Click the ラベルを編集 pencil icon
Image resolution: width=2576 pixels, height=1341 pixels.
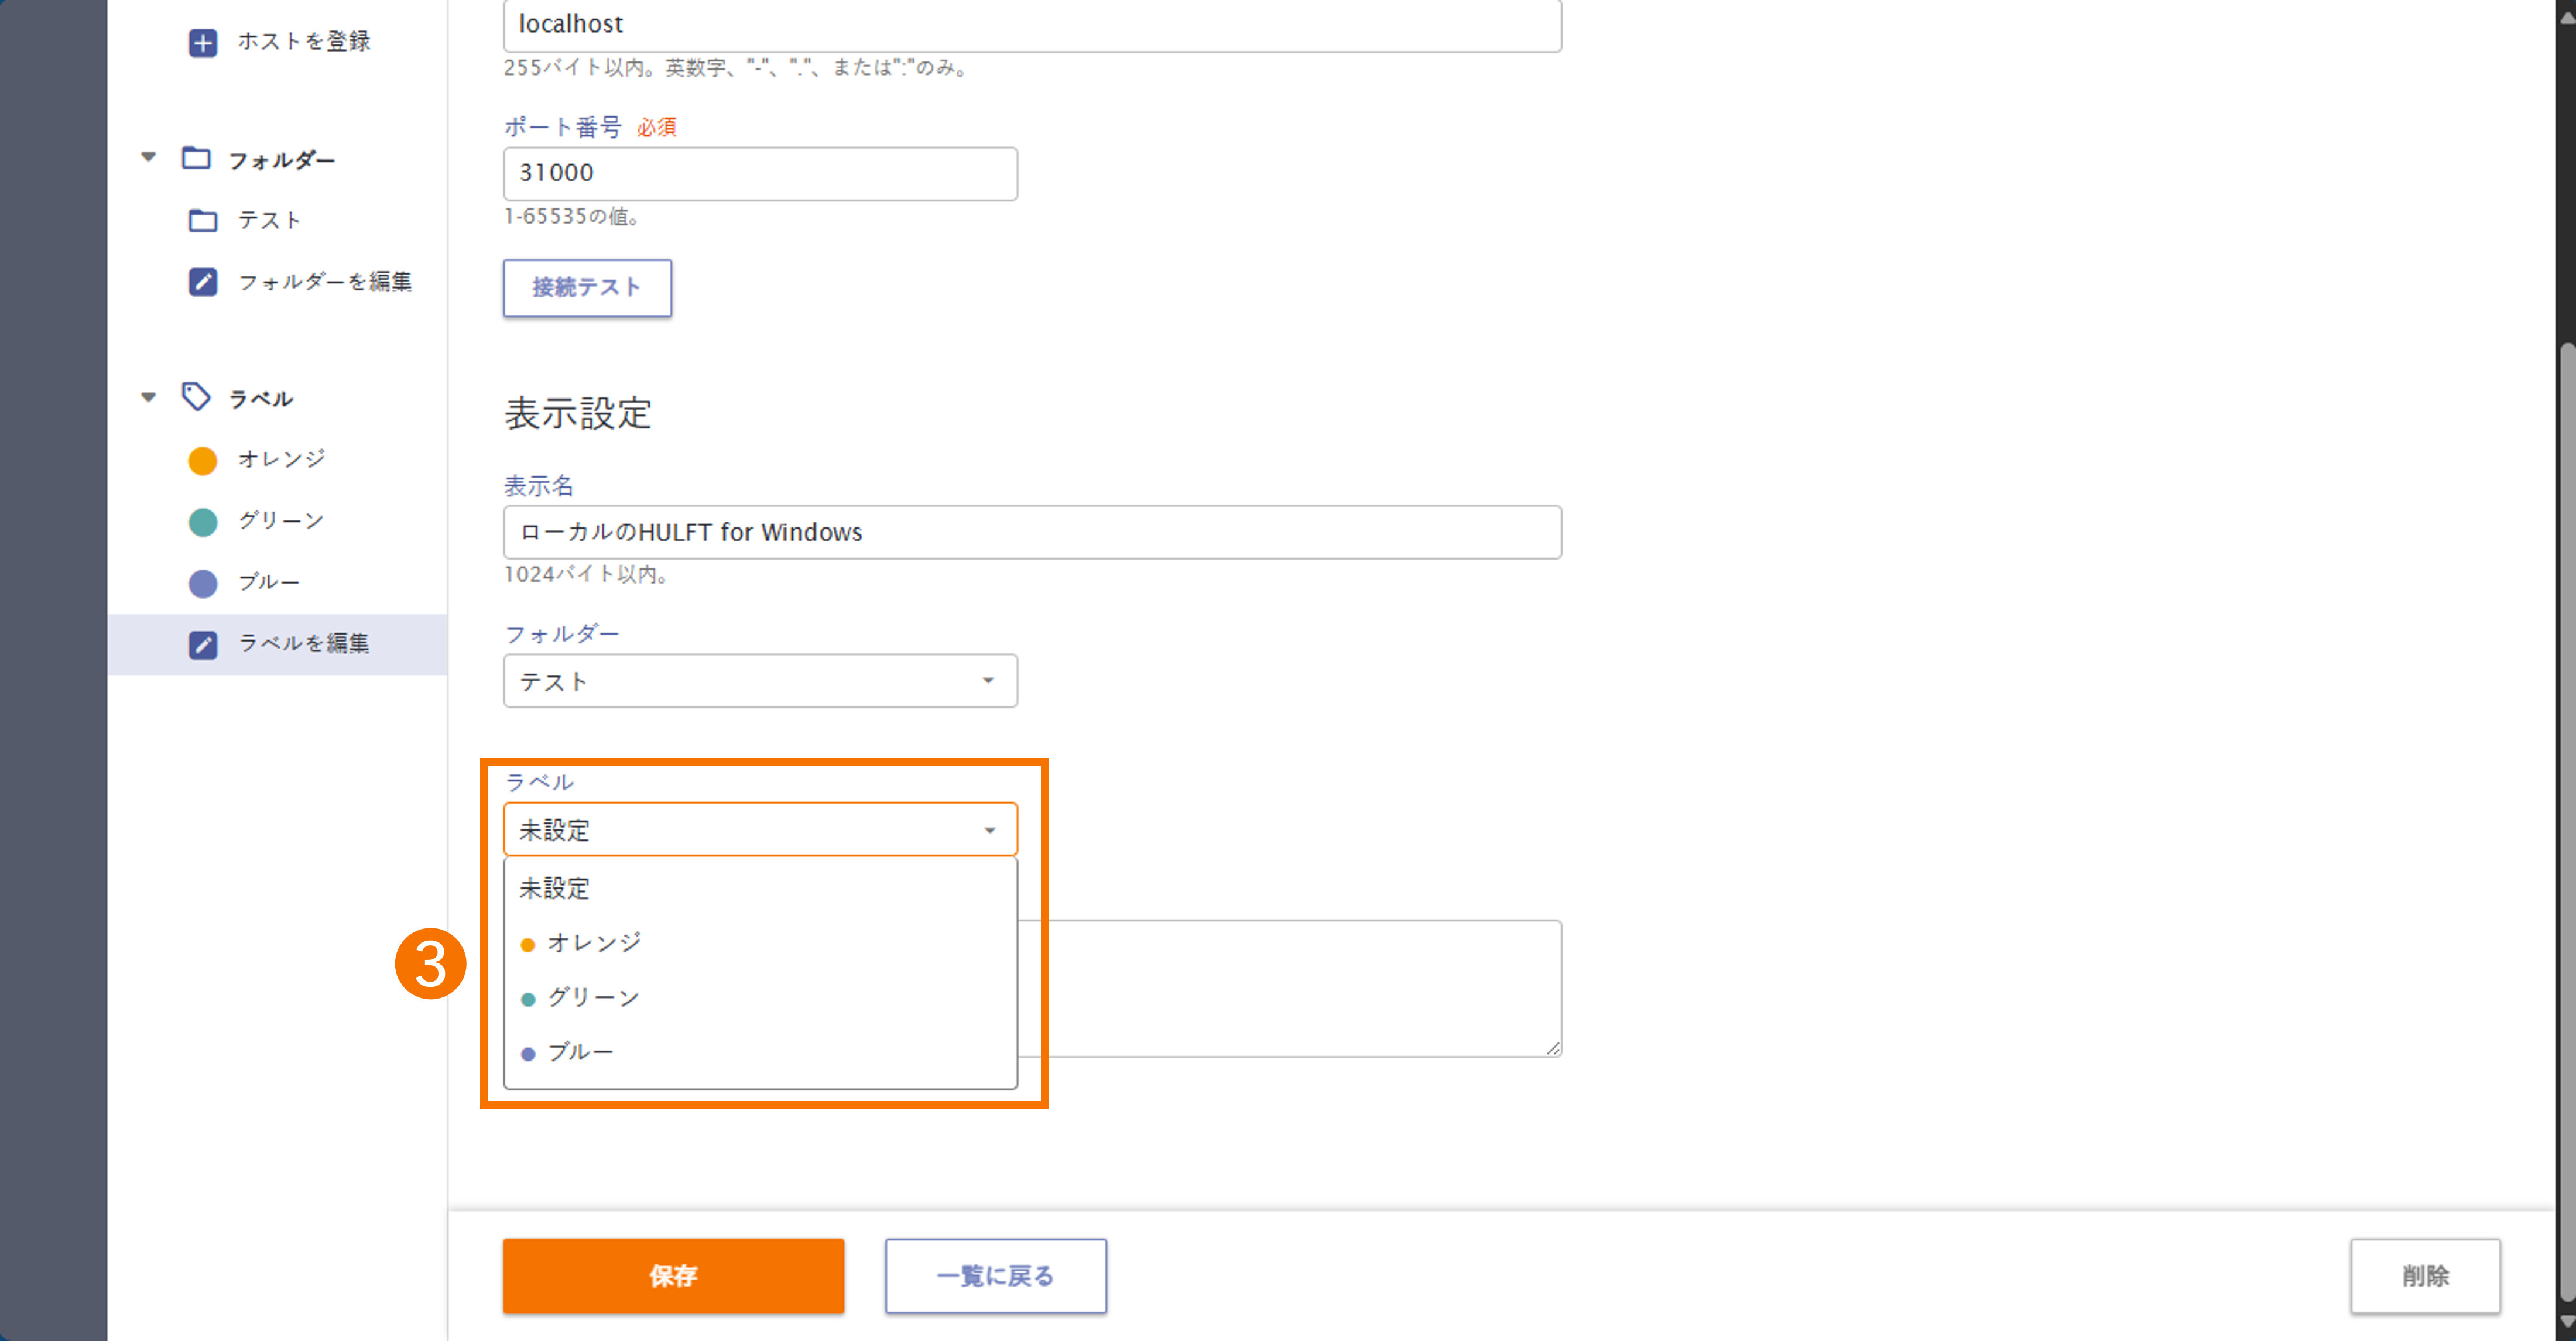[x=203, y=644]
